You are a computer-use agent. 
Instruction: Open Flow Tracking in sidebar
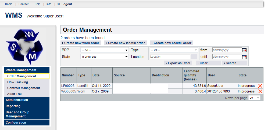(17, 82)
